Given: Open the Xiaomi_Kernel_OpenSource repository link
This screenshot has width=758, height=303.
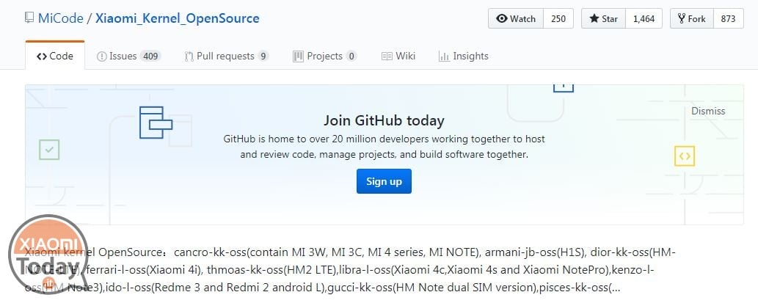Looking at the screenshot, I should pyautogui.click(x=178, y=18).
